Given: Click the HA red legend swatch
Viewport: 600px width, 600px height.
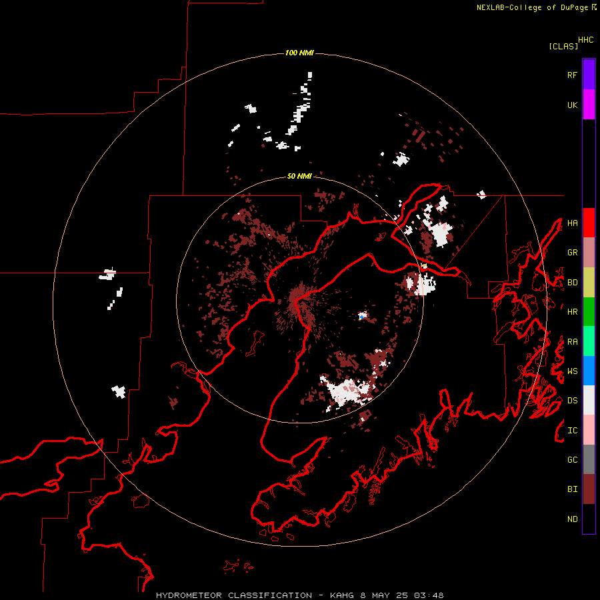Looking at the screenshot, I should [x=589, y=223].
